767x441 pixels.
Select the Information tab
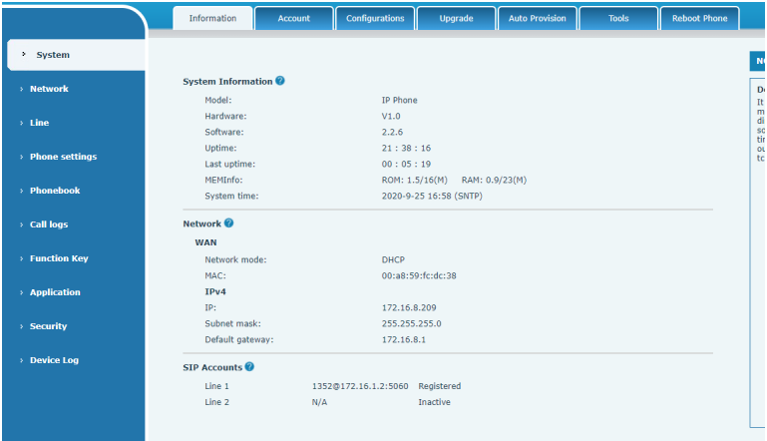(x=212, y=19)
